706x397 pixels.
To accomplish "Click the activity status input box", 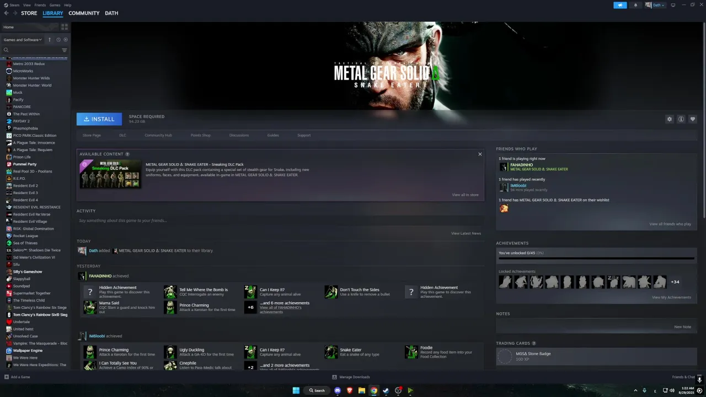I will (x=280, y=221).
